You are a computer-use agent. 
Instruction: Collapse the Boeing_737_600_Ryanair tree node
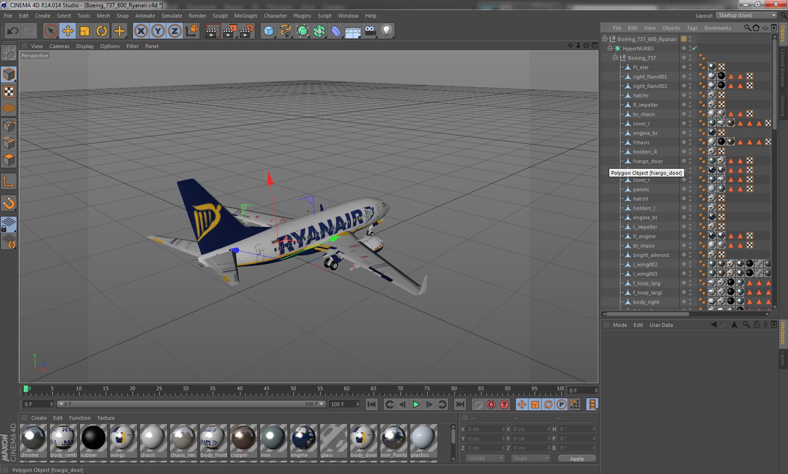click(605, 39)
